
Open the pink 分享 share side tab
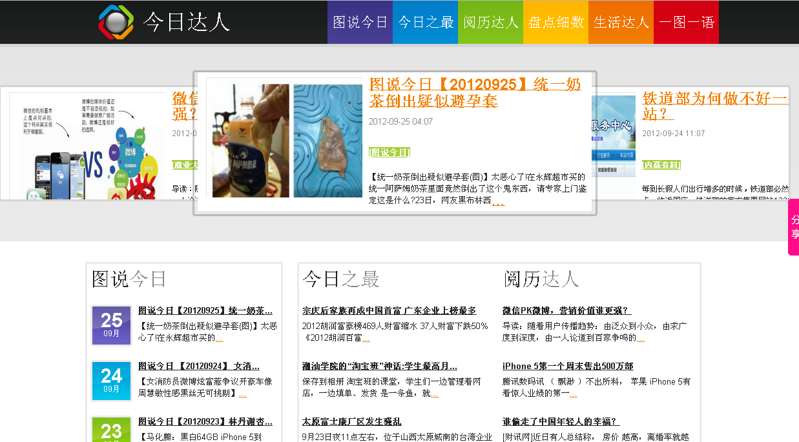(794, 227)
